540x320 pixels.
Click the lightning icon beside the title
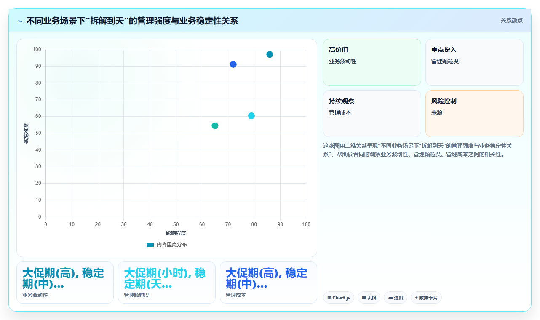pyautogui.click(x=20, y=21)
